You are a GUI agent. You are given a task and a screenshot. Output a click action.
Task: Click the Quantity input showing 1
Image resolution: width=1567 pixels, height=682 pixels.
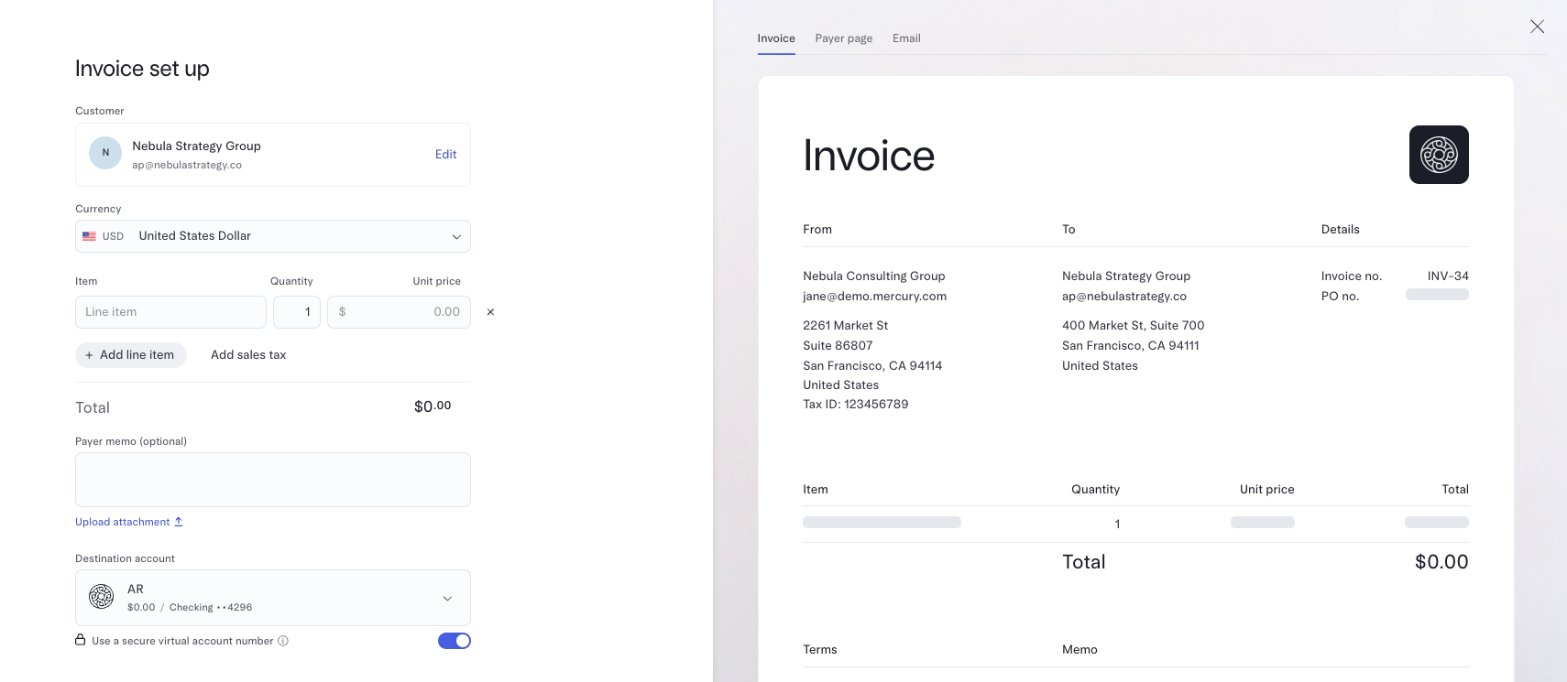click(x=297, y=312)
